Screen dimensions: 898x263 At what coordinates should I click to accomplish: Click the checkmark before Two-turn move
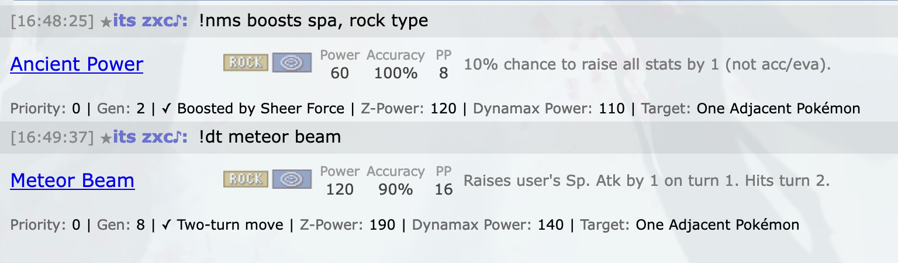point(166,225)
